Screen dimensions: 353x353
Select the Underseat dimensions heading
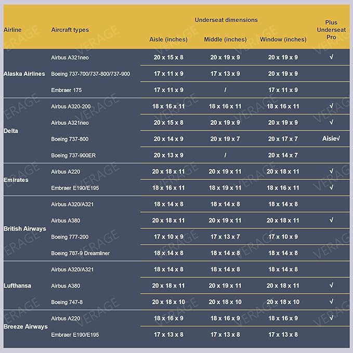[226, 20]
